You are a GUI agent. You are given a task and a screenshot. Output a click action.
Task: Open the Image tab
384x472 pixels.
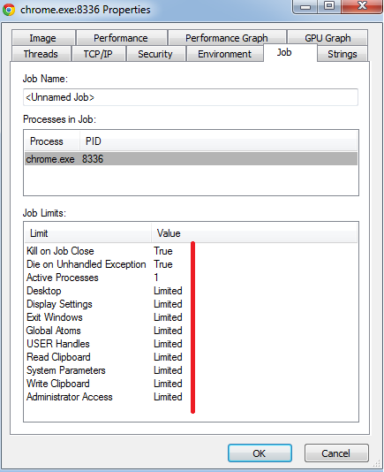pos(43,38)
